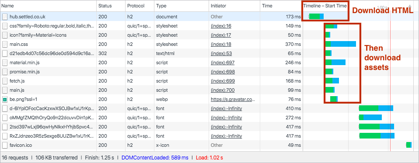Click DOMContentLoaded: 589 ms in status bar
The height and width of the screenshot is (163, 419).
(155, 158)
